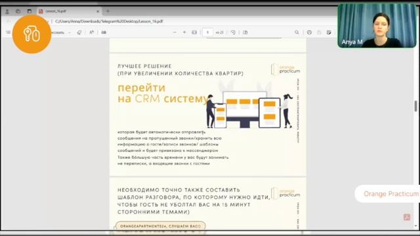Click the red PDF icon near bottom right

pos(407,217)
